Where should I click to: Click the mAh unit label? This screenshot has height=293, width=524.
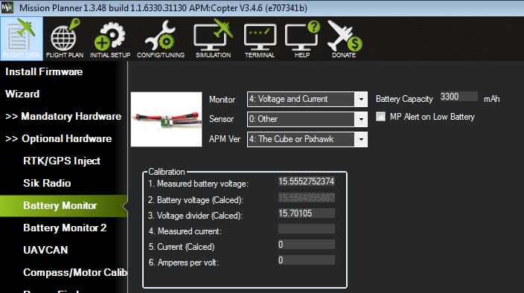(492, 99)
